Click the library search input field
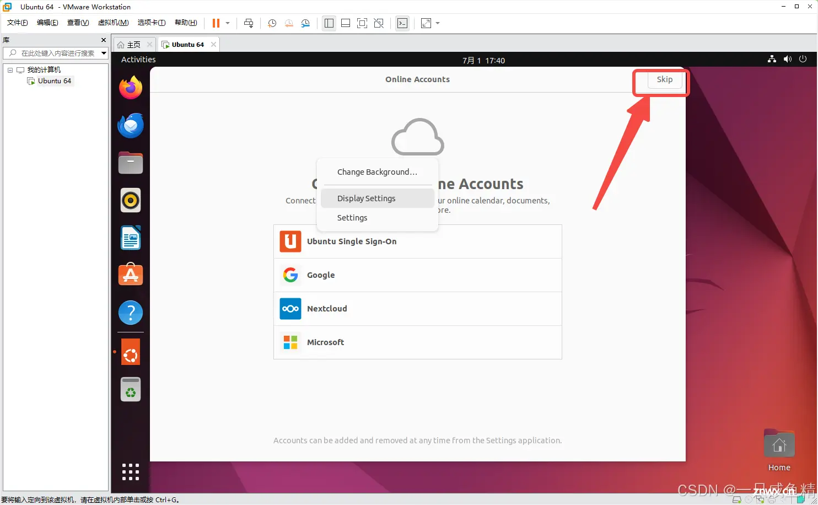 coord(55,53)
